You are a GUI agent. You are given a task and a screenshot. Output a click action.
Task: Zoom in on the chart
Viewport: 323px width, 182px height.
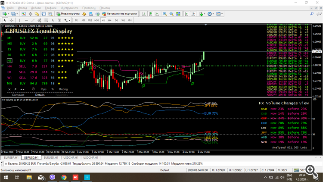(165, 14)
